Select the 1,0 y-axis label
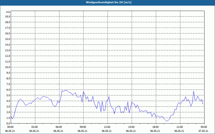 point(8,118)
